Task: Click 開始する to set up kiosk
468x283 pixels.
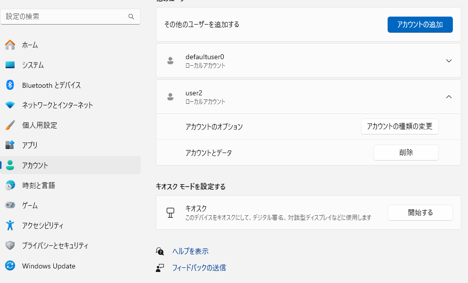Action: [420, 213]
